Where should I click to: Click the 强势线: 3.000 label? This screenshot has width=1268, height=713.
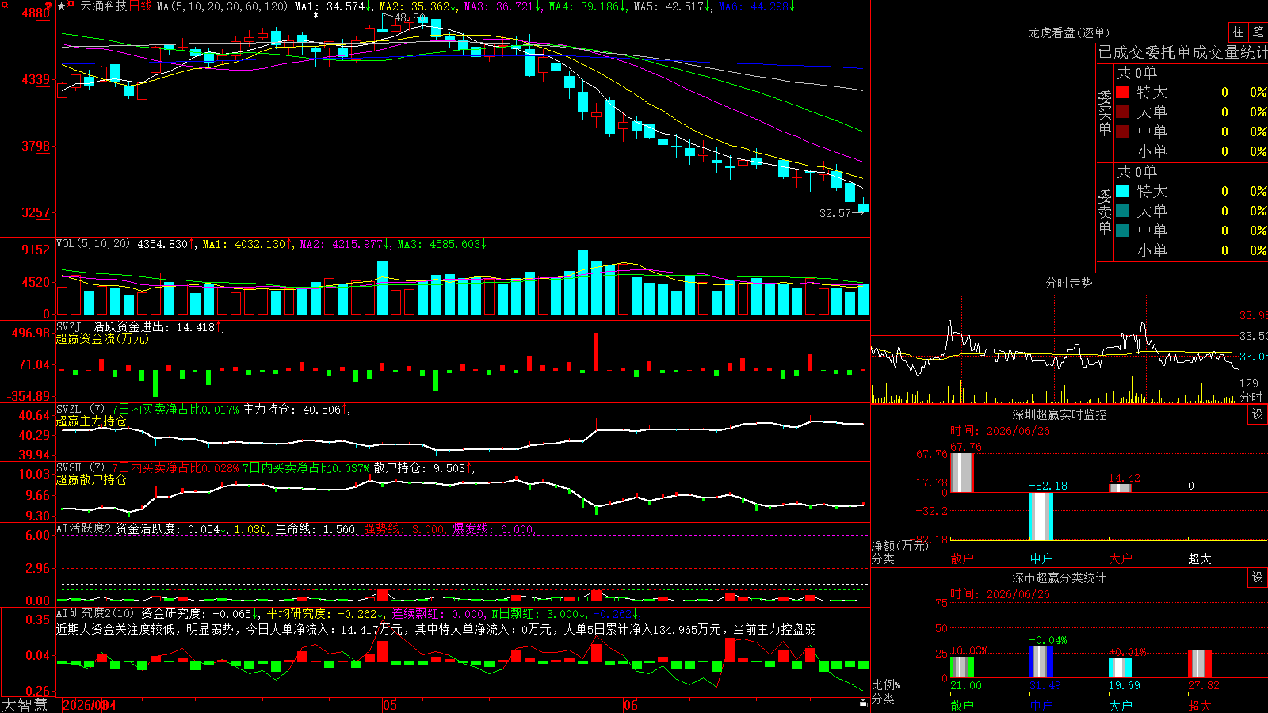click(405, 529)
